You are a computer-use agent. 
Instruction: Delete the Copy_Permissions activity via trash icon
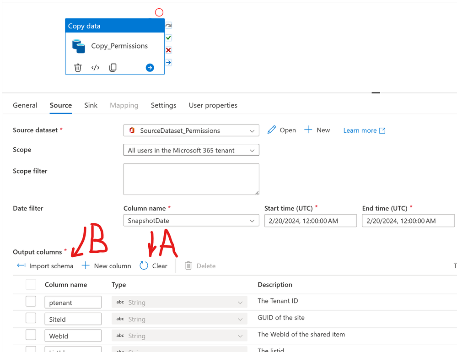[78, 68]
